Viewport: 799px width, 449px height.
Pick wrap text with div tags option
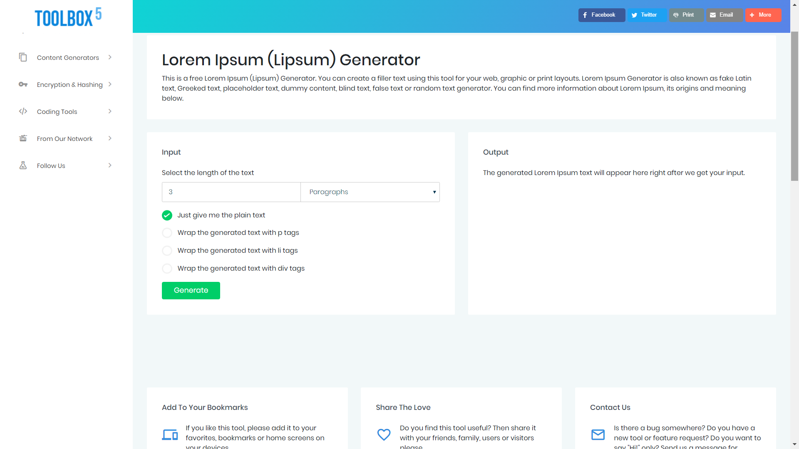tap(167, 269)
